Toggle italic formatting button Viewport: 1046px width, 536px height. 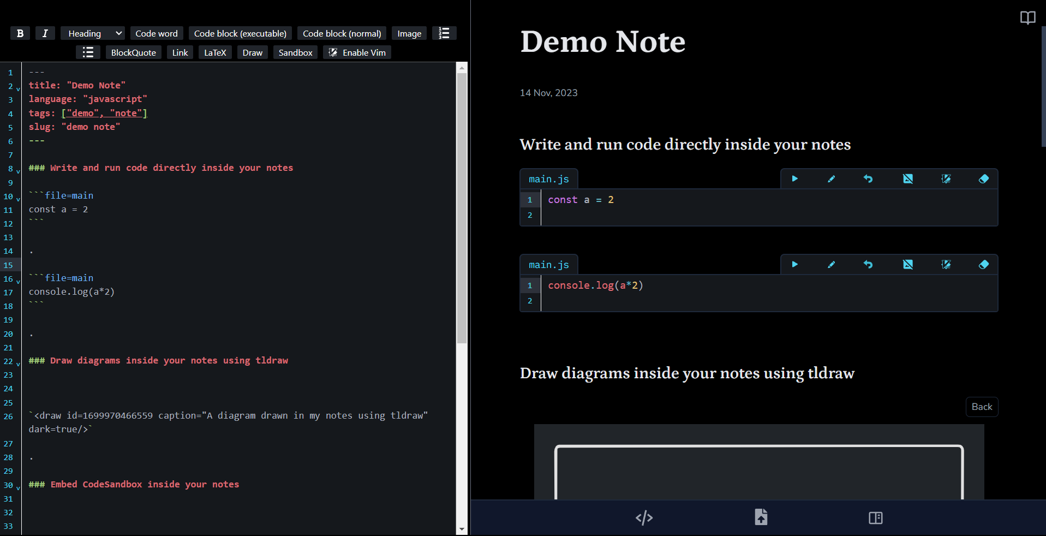point(45,33)
